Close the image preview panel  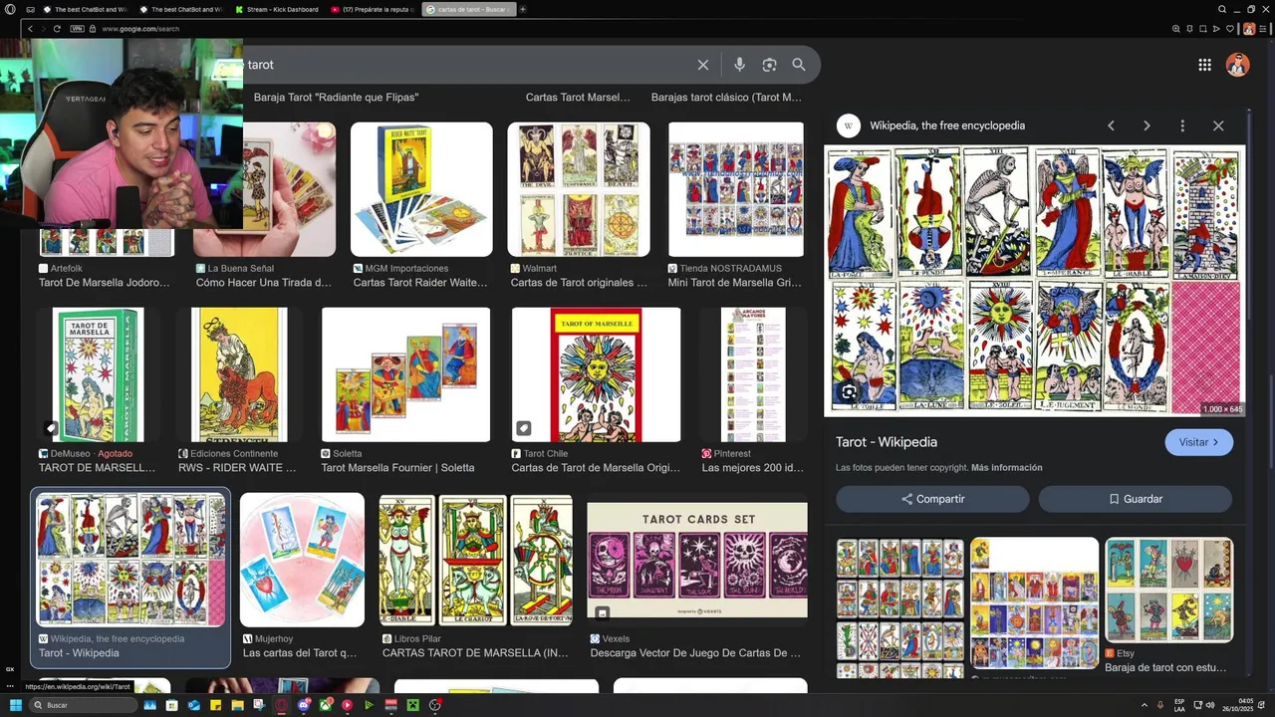pyautogui.click(x=1218, y=125)
